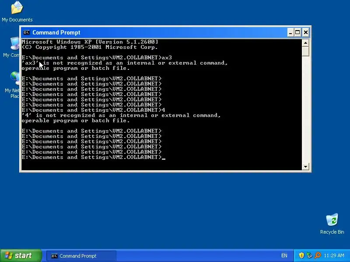Screen dimensions: 350x262
Task: Click the scrollbar down arrow
Action: click(305, 166)
